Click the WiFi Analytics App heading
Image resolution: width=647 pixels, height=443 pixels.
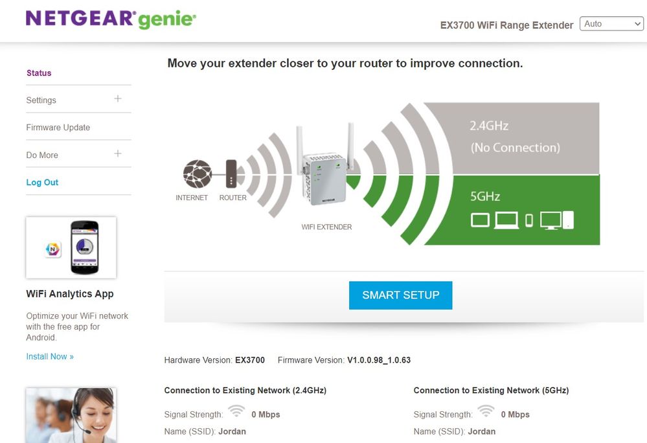click(70, 293)
